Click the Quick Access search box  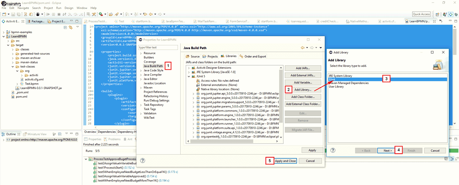421,14
